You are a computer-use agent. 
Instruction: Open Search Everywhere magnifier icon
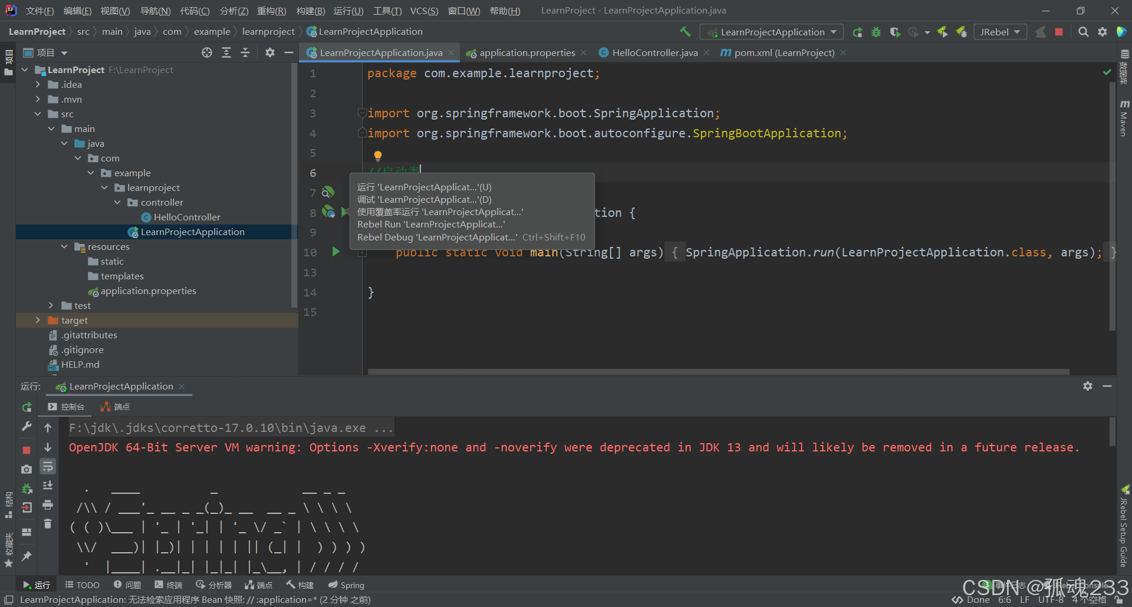pyautogui.click(x=1083, y=32)
